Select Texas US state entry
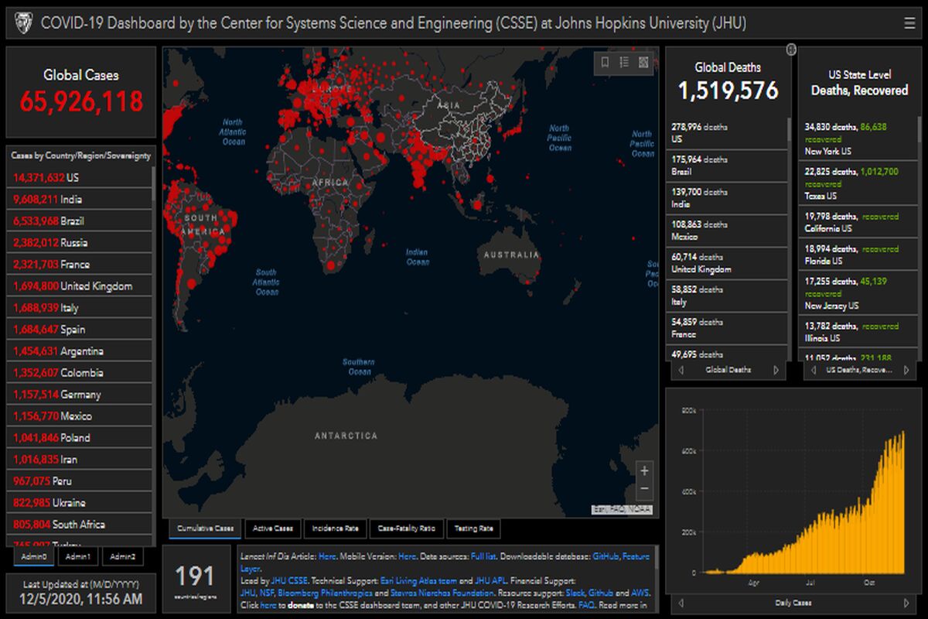The image size is (928, 619). 858,183
